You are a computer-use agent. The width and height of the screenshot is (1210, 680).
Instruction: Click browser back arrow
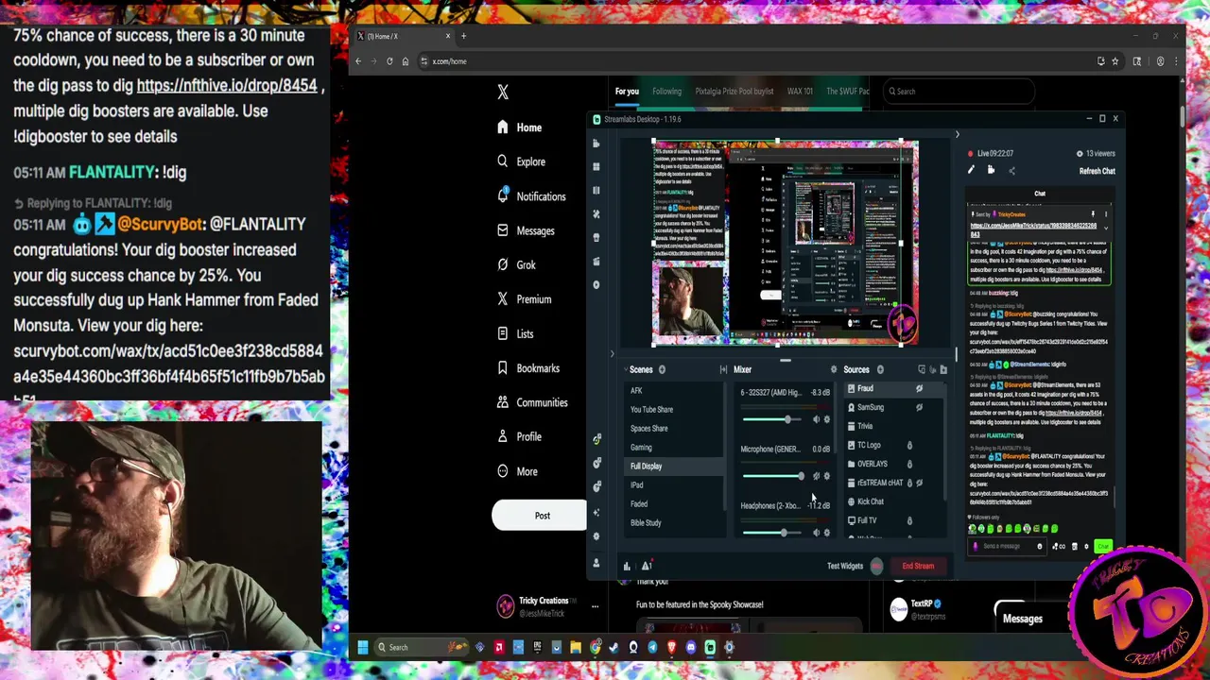tap(358, 61)
